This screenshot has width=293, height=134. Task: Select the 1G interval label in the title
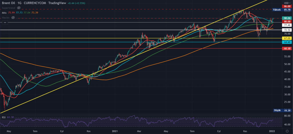coord(19,3)
